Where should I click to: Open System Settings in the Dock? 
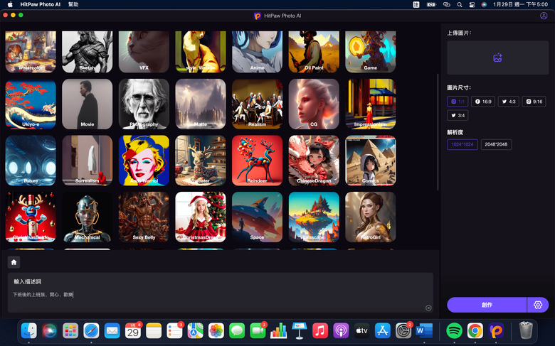(x=403, y=331)
